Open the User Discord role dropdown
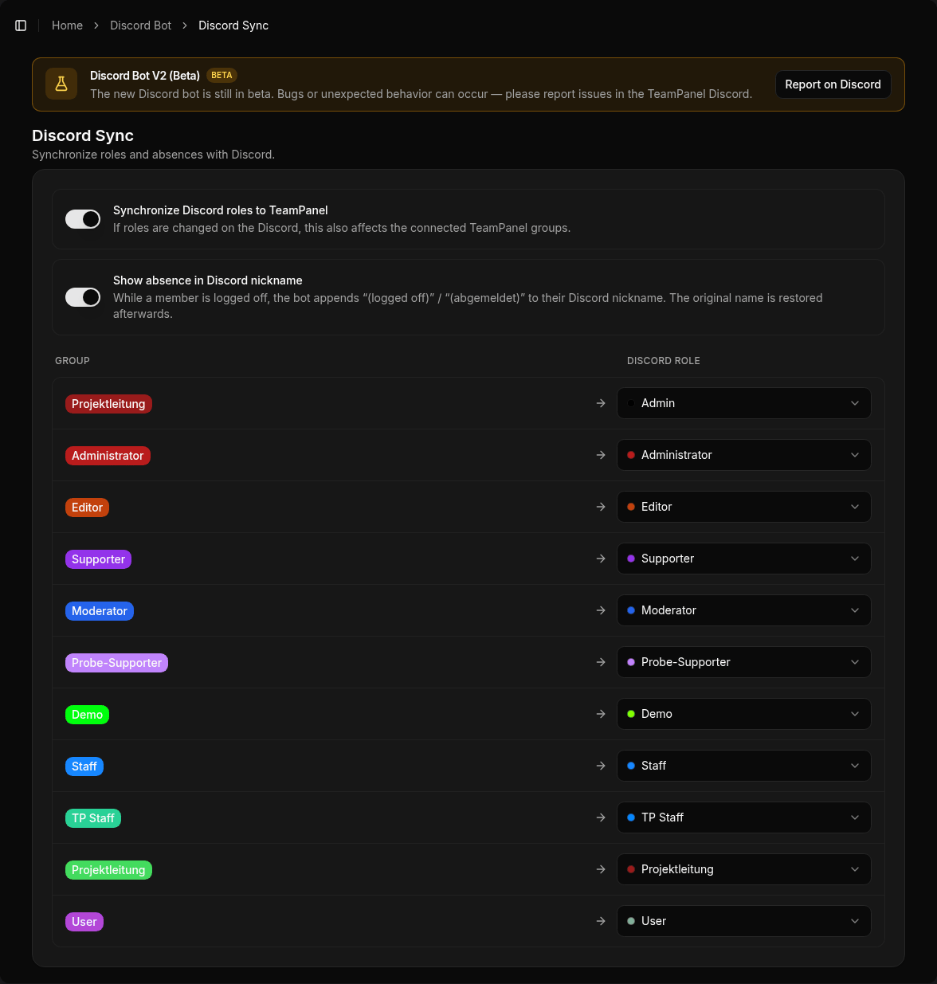937x984 pixels. 744,921
